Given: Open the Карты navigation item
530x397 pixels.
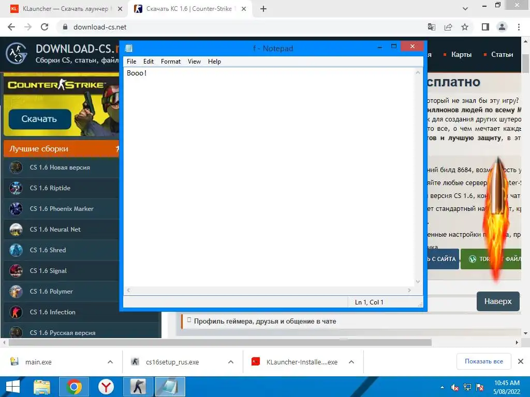Looking at the screenshot, I should (461, 54).
